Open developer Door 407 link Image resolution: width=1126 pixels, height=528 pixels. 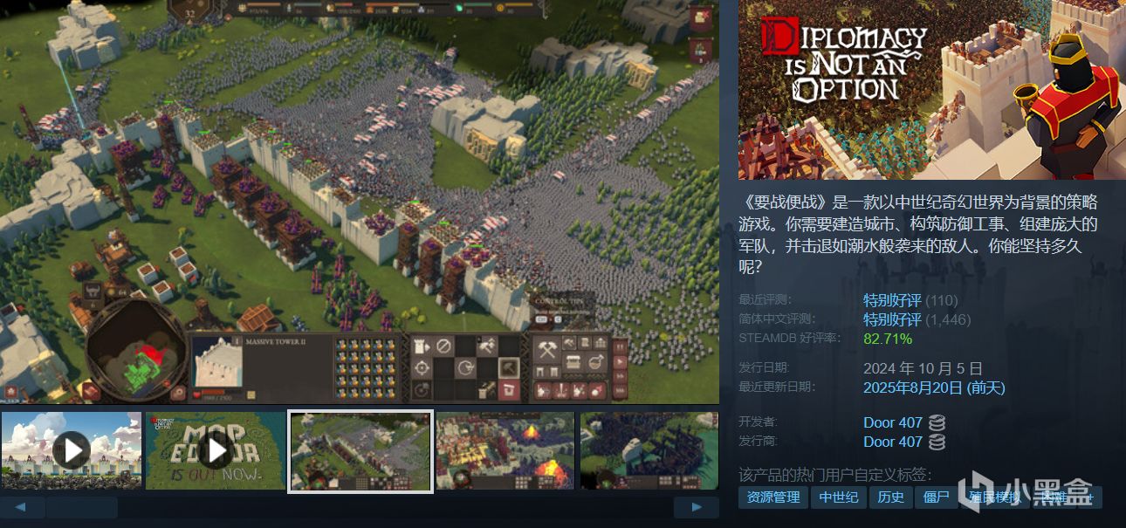click(892, 422)
